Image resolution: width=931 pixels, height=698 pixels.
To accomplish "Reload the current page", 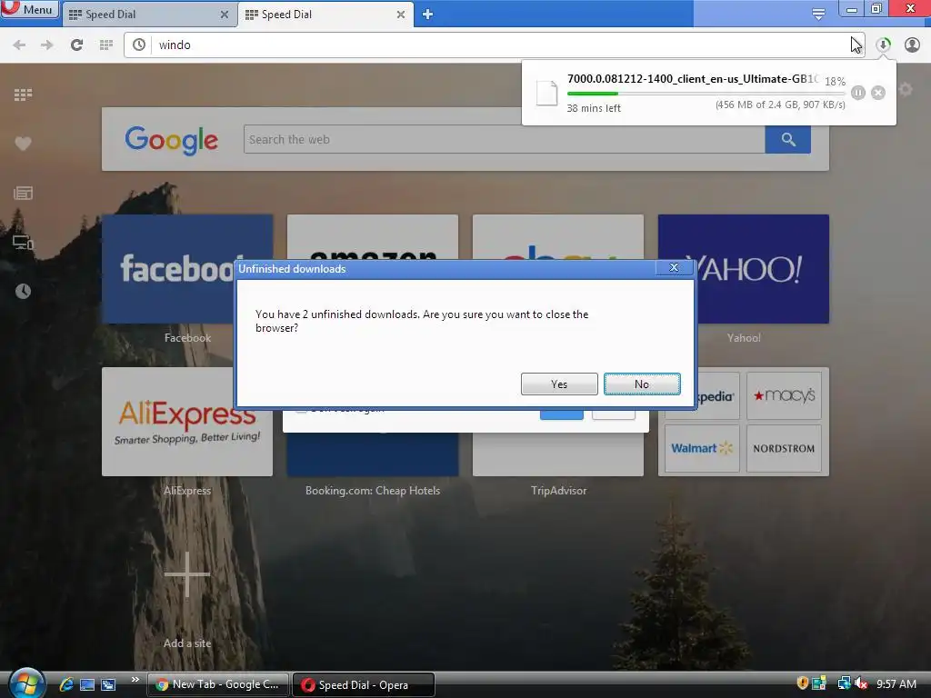I will 76,45.
